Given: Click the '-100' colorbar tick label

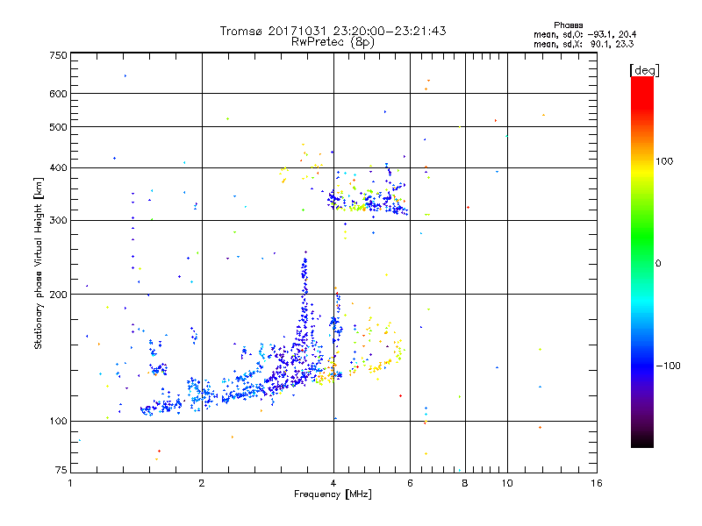Looking at the screenshot, I should pyautogui.click(x=668, y=366).
